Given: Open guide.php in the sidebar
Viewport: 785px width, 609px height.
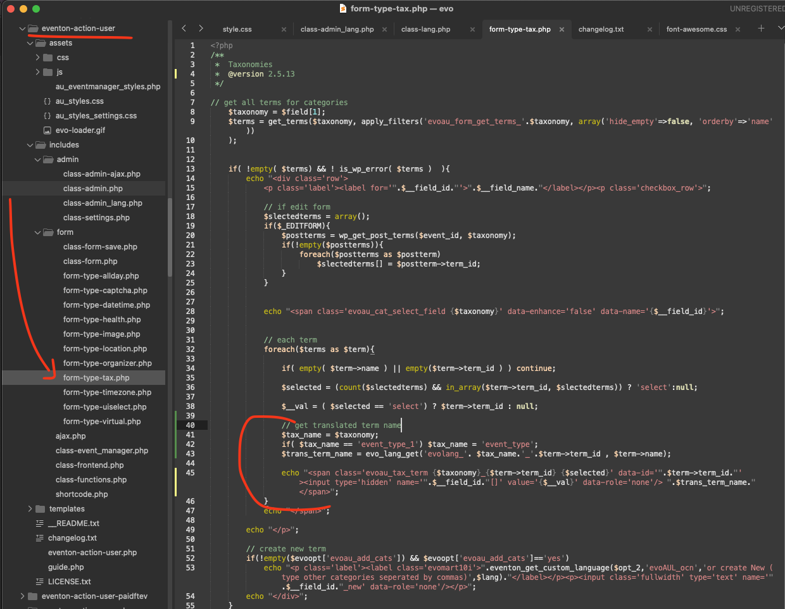Looking at the screenshot, I should click(x=66, y=567).
